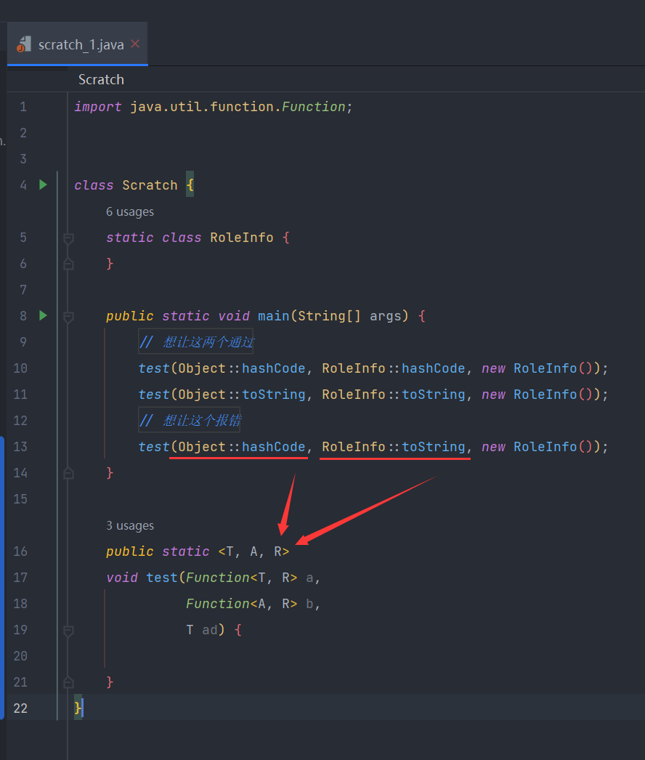This screenshot has height=760, width=645.
Task: Click the Java file icon on scratch_1.java tab
Action: click(x=25, y=44)
